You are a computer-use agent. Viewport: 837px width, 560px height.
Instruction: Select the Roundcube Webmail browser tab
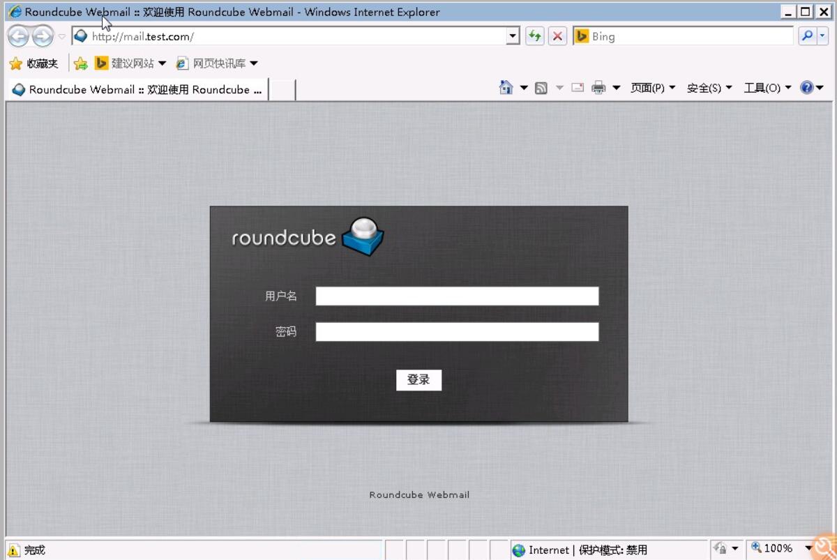tap(137, 89)
